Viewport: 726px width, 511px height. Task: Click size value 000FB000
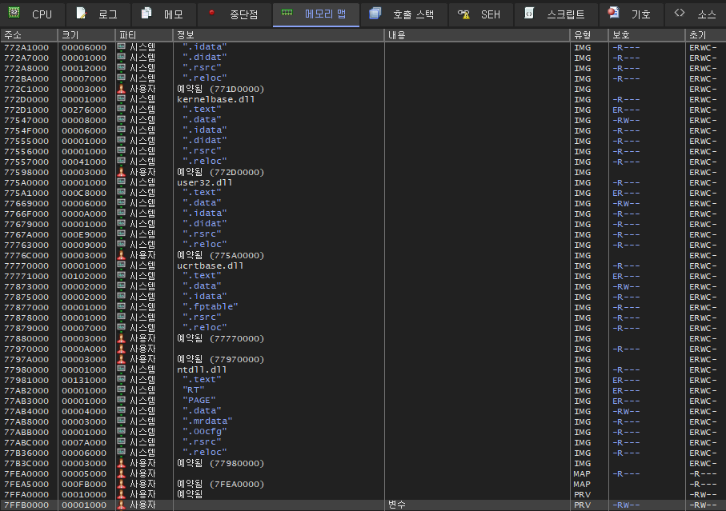click(84, 484)
